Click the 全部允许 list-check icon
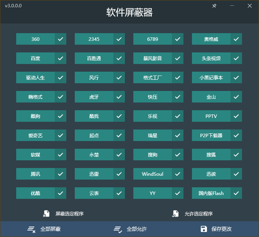The image size is (259, 237). tap(118, 229)
